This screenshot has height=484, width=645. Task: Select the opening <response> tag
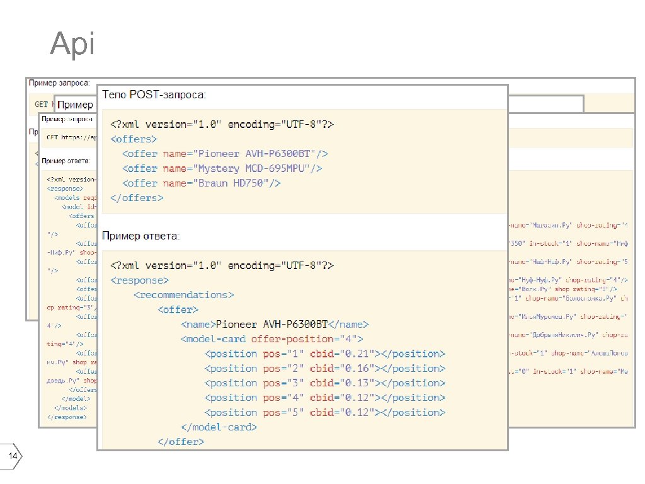(140, 280)
